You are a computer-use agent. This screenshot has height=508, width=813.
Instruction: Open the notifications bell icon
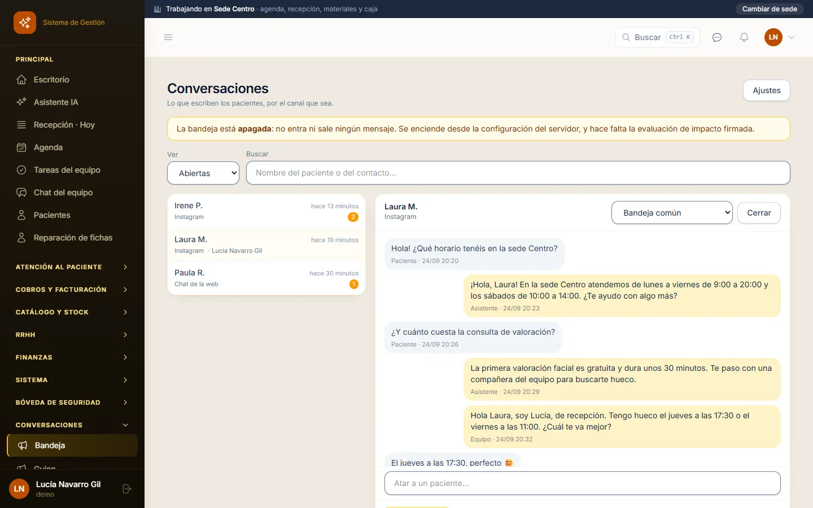point(744,37)
